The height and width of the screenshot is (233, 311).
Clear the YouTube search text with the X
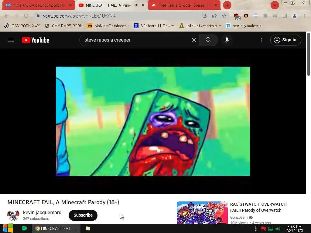click(x=194, y=40)
